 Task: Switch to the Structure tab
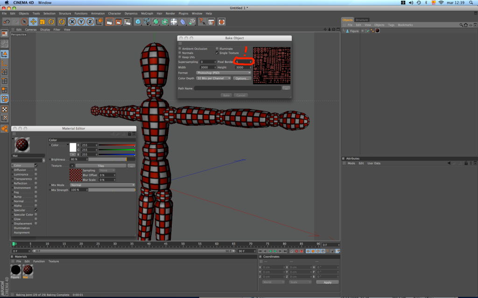click(362, 20)
